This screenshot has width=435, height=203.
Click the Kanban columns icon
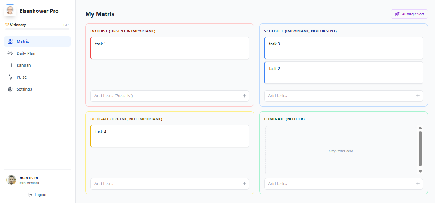tap(10, 65)
